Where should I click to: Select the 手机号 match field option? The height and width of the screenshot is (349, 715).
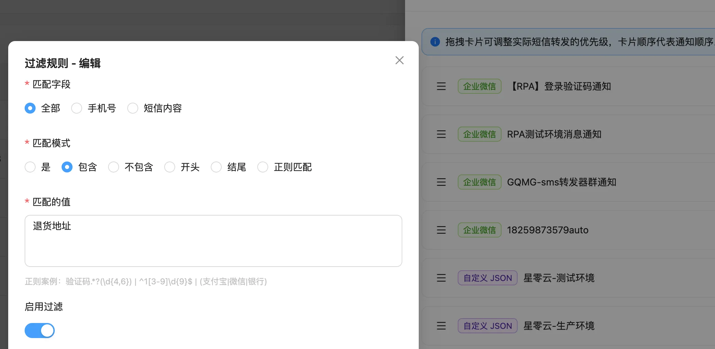77,108
